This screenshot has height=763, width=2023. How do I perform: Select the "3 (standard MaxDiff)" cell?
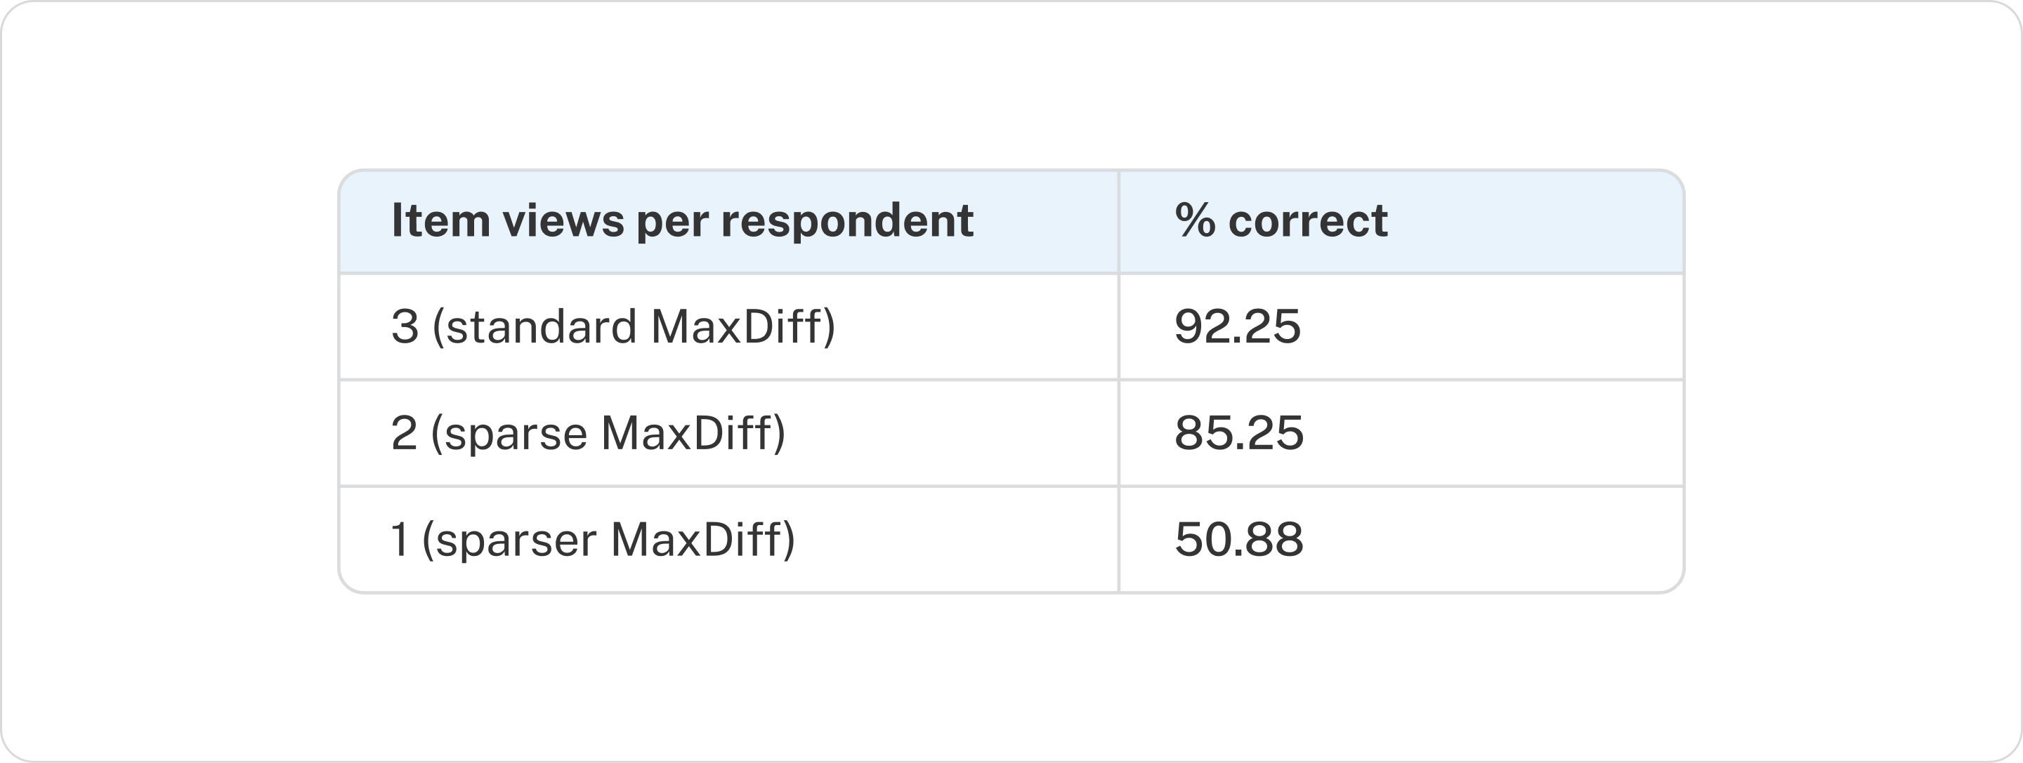tap(613, 326)
